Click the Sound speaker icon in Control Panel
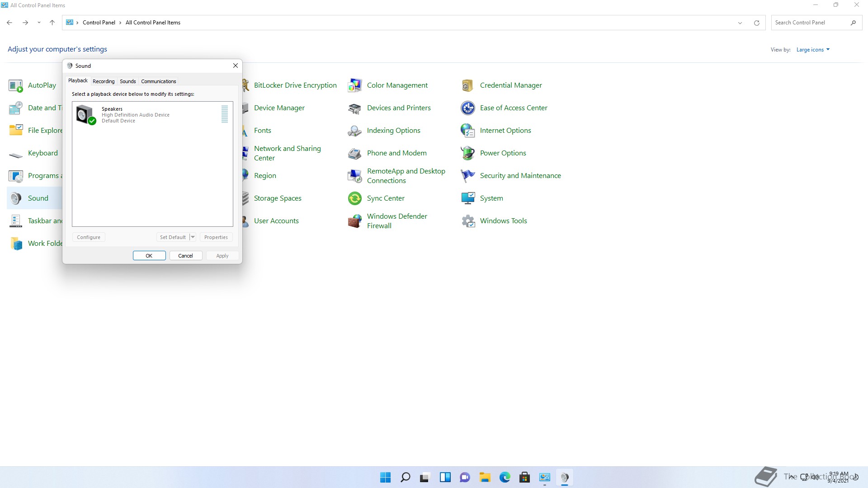868x488 pixels. pos(16,198)
